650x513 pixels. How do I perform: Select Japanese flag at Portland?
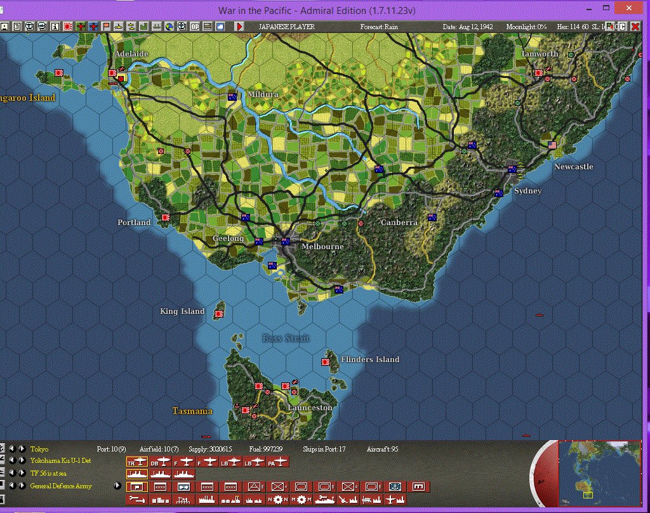point(166,218)
